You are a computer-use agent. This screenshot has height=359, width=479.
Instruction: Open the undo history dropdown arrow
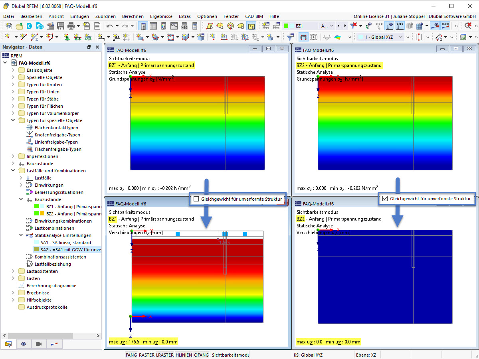click(x=117, y=26)
